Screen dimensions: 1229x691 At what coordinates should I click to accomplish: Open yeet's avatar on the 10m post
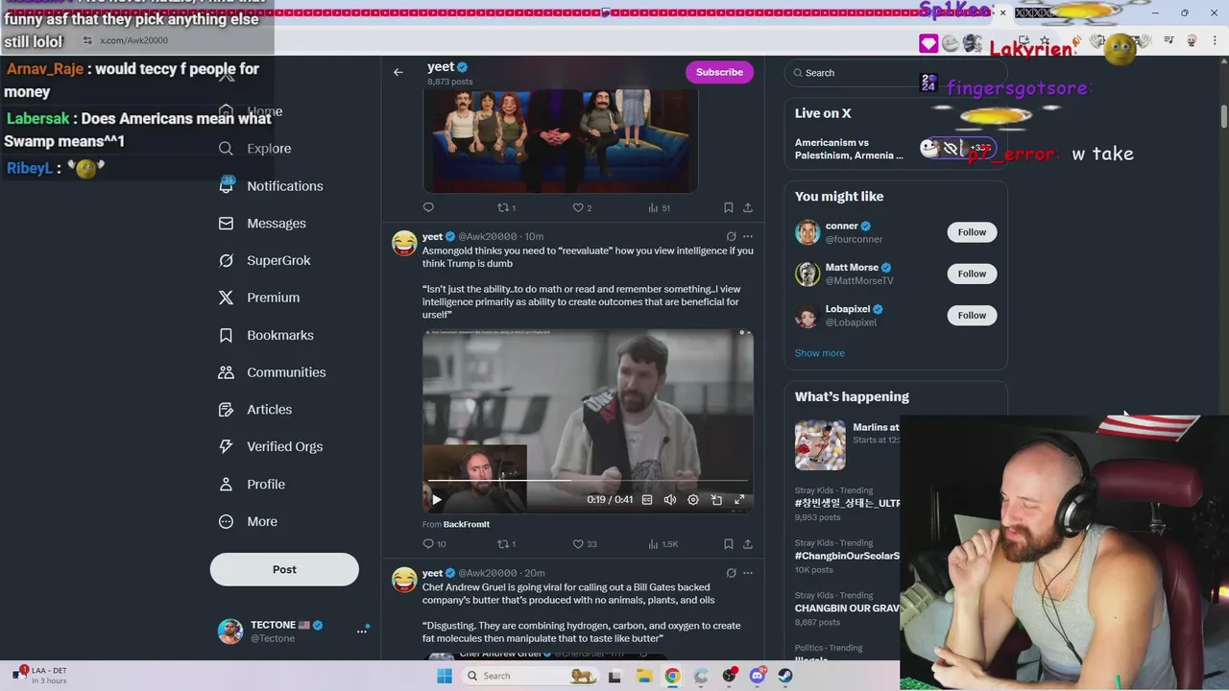[x=404, y=243]
